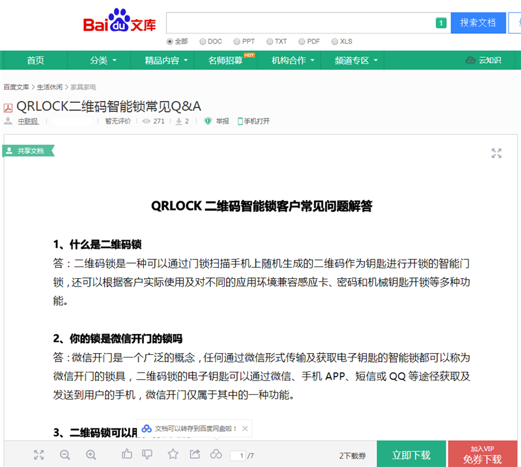
Task: Click the page number input box
Action: 238,456
